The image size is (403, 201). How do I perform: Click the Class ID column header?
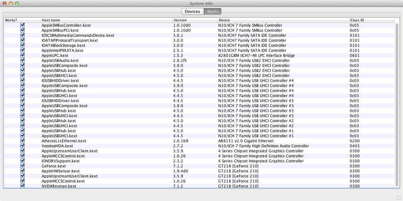click(x=371, y=20)
